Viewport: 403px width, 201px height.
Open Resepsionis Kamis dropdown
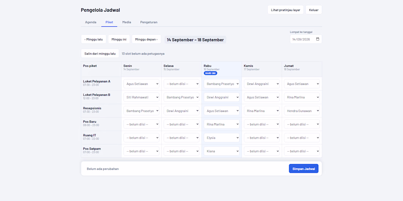point(262,111)
